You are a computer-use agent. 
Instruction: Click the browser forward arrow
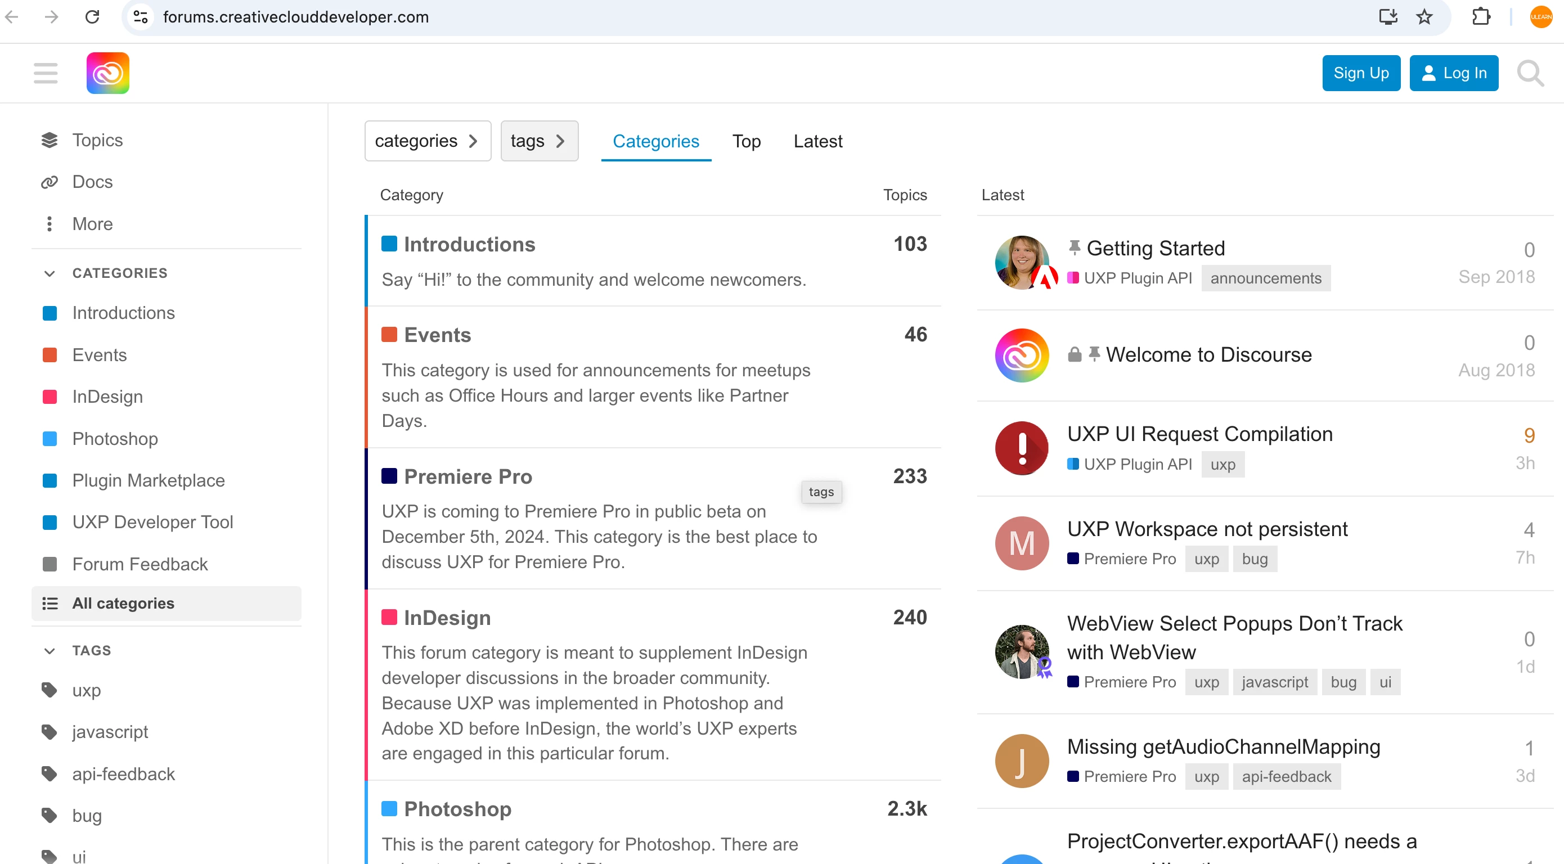[x=52, y=17]
